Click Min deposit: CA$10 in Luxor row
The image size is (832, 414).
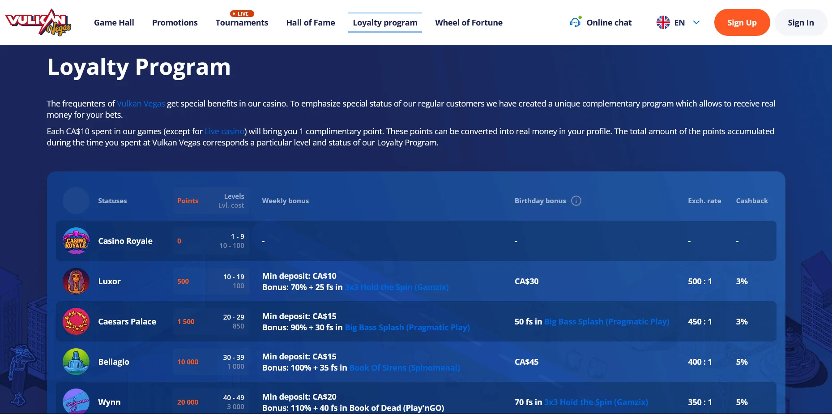299,276
